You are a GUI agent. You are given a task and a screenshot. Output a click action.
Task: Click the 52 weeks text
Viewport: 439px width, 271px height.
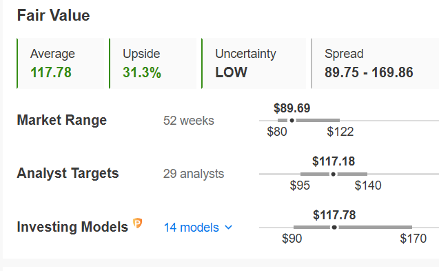189,121
